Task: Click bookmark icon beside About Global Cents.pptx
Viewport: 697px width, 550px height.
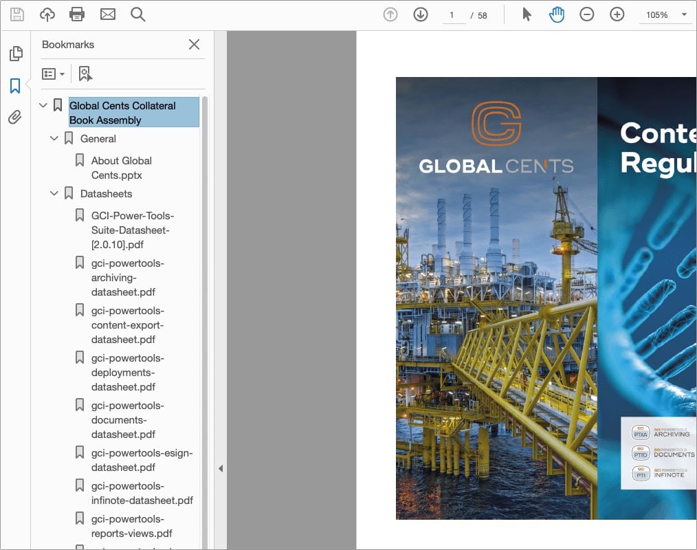Action: 80,160
